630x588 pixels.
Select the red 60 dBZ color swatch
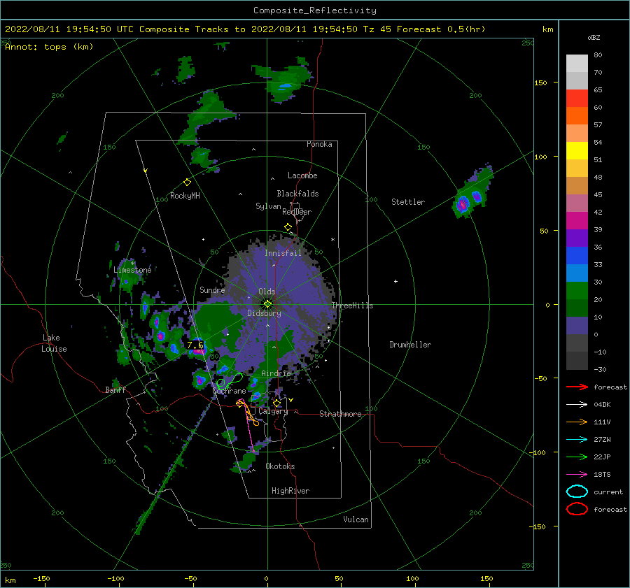(x=577, y=99)
